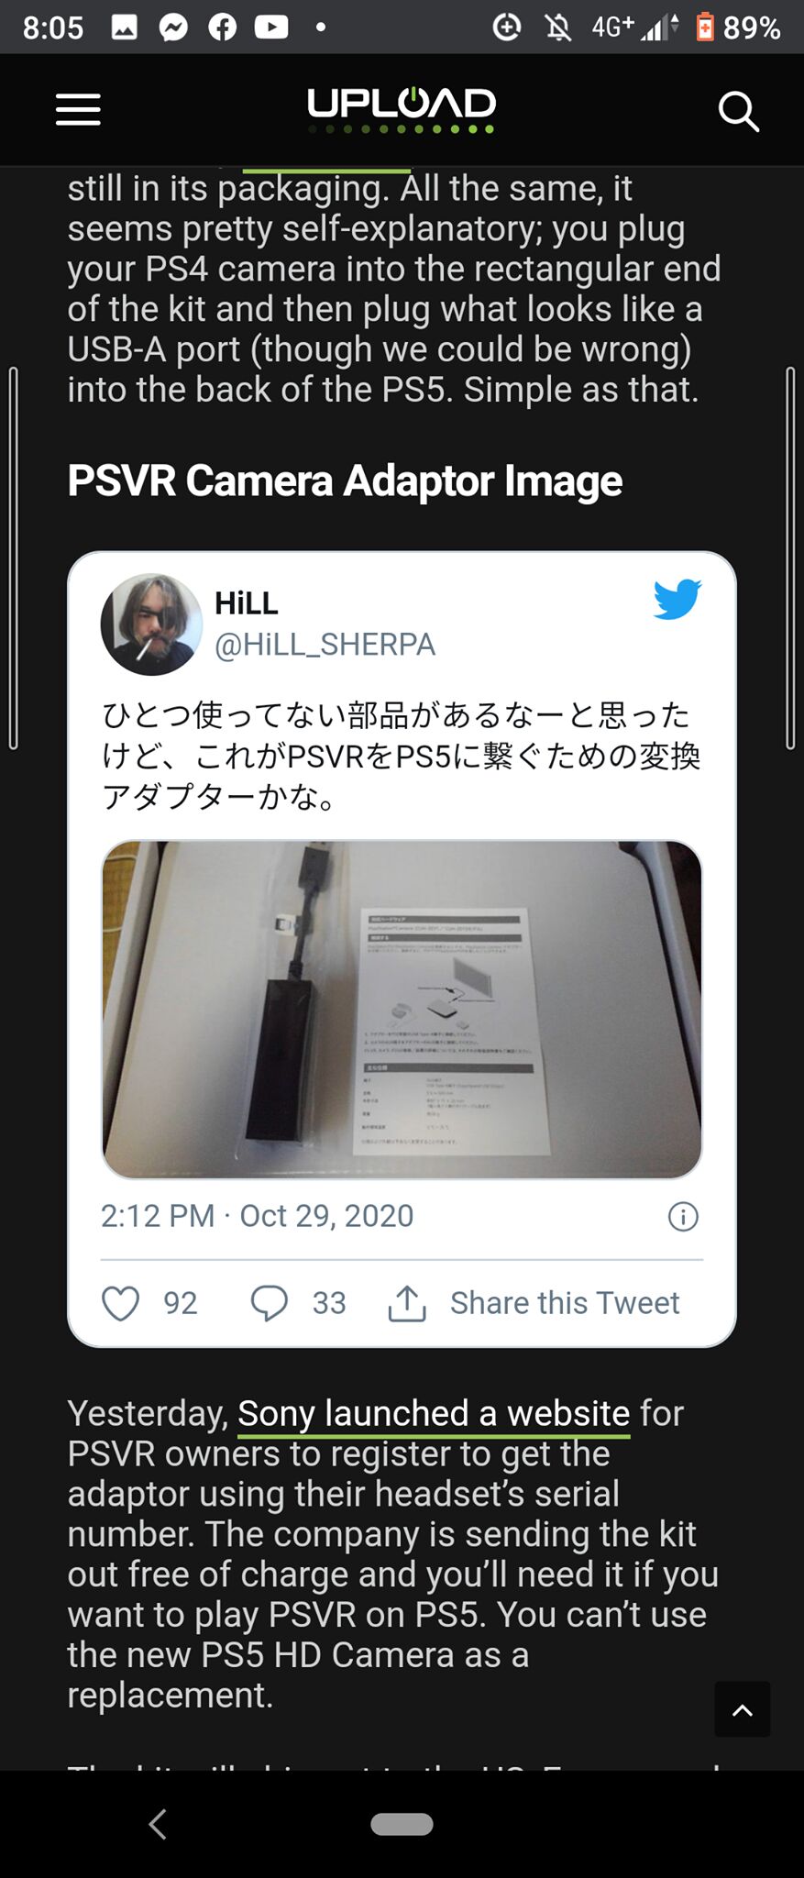Click the Upload logo in header
The height and width of the screenshot is (1878, 804).
402,110
